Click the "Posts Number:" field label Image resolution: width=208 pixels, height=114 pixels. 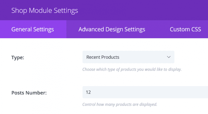(29, 93)
